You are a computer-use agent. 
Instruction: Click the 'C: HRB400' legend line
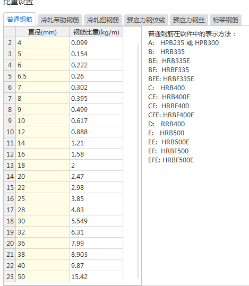[x=167, y=88]
